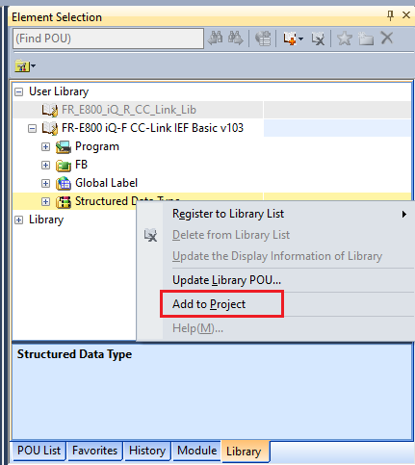
Task: Click the Find POU search field
Action: click(x=108, y=39)
